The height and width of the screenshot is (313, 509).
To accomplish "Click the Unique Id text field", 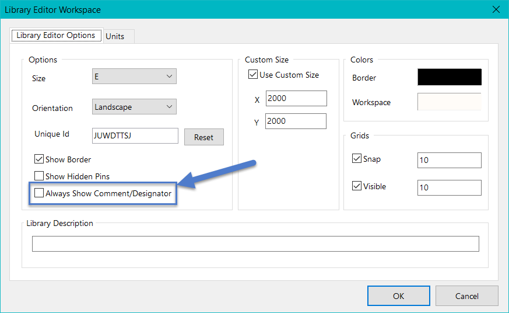I will tap(135, 135).
